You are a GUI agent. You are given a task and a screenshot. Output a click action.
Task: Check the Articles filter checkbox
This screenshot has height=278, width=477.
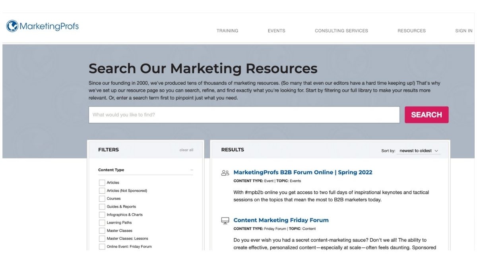coord(102,183)
